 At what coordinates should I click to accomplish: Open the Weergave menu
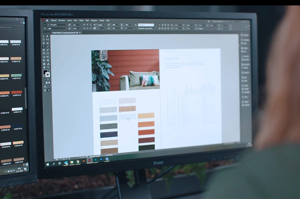tap(94, 20)
